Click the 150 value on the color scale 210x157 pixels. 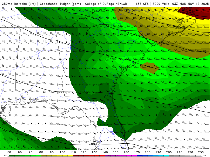[115, 152]
